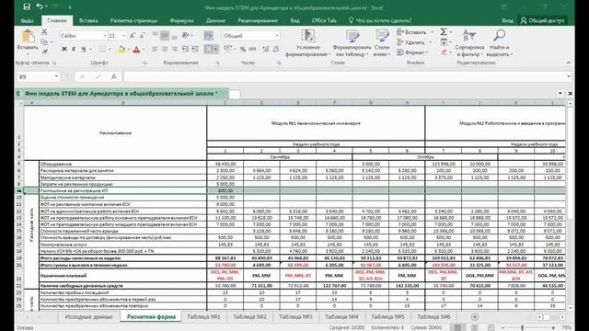Viewport: 589px width, 331px height.
Task: Click the text Orientation icon
Action: (x=186, y=35)
